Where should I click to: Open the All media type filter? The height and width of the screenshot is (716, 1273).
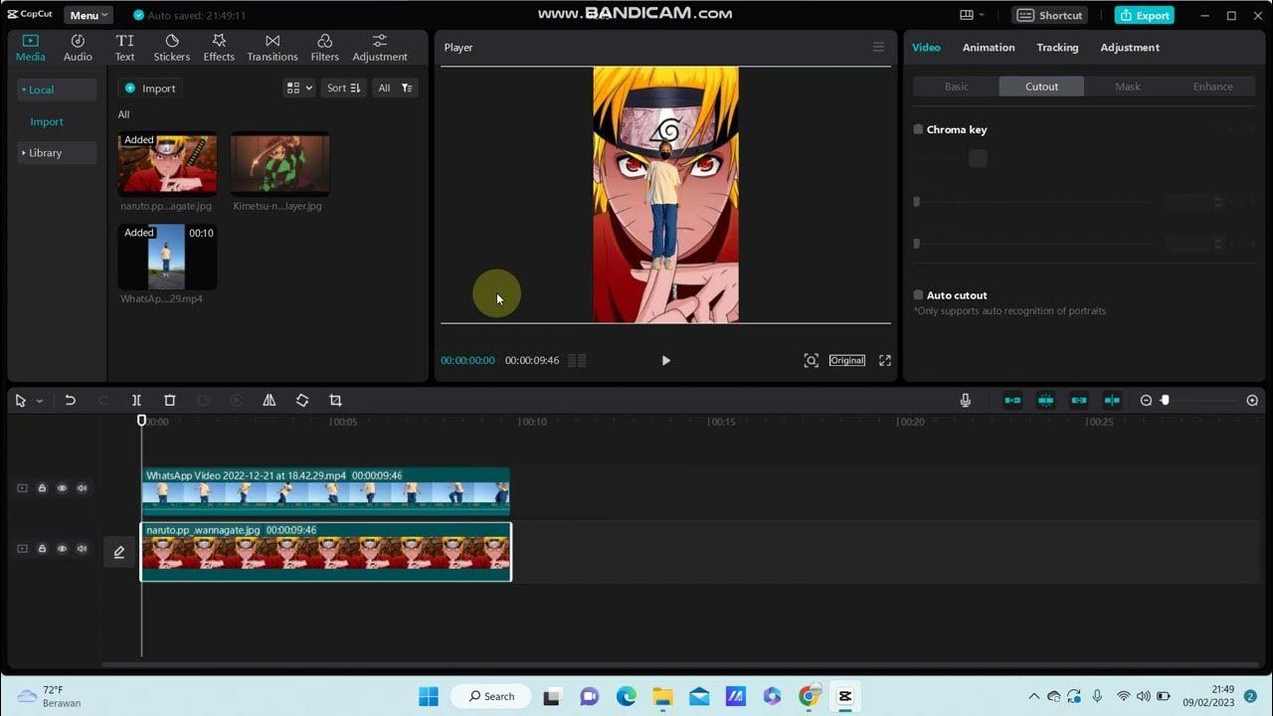[384, 89]
